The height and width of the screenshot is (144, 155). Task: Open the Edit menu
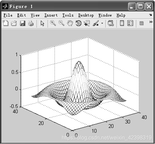(21, 15)
